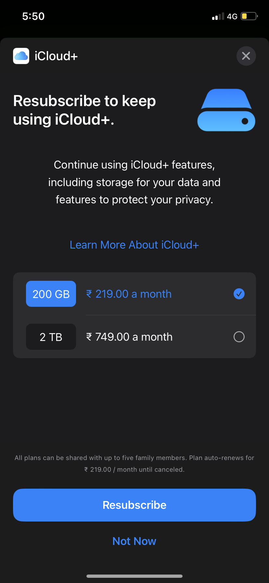This screenshot has height=583, width=269.
Task: Toggle the checked 200 GB radio button
Action: tap(239, 294)
